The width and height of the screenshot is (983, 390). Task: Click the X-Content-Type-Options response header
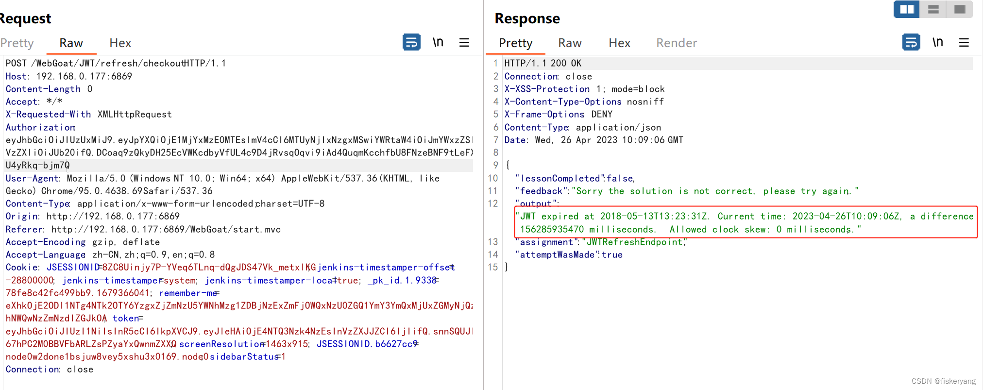(584, 102)
